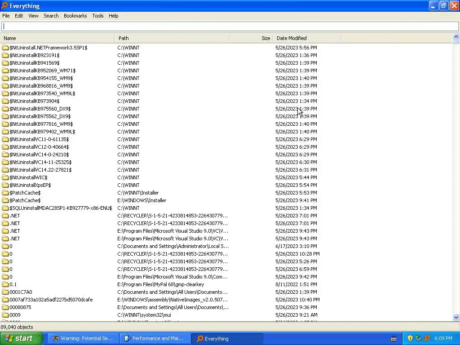Viewport: 460px width, 345px height.
Task: Open the Edit menu
Action: pos(19,16)
